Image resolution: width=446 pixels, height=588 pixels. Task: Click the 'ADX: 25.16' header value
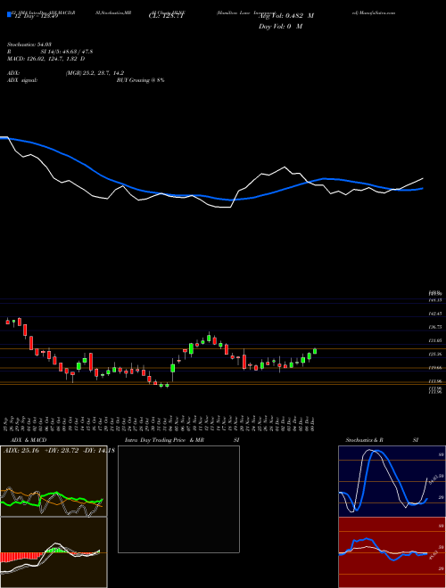click(x=21, y=451)
